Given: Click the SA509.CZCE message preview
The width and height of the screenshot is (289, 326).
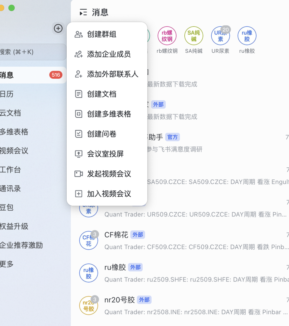Looking at the screenshot, I should click(x=218, y=182).
